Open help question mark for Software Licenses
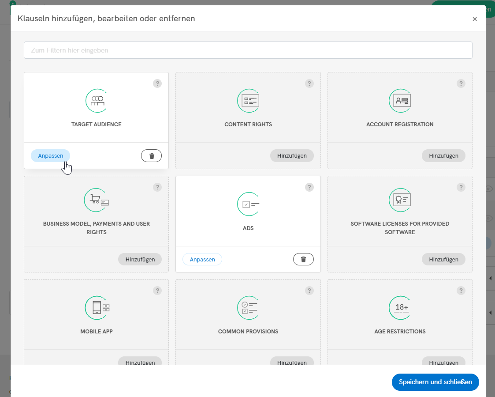 coord(461,187)
